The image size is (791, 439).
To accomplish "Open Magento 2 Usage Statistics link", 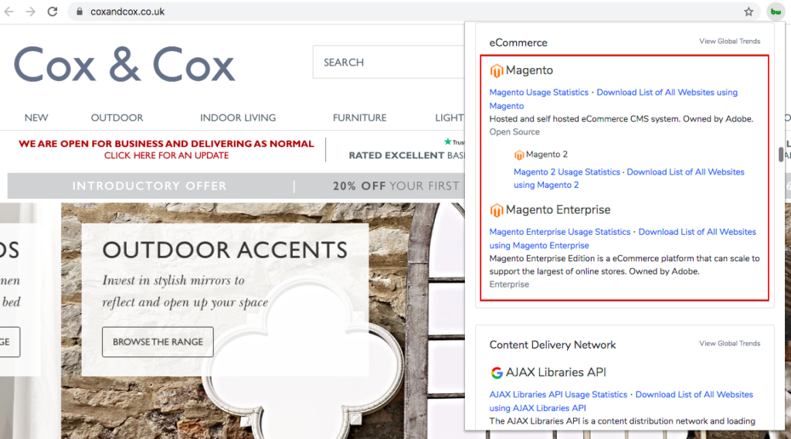I will pos(567,172).
